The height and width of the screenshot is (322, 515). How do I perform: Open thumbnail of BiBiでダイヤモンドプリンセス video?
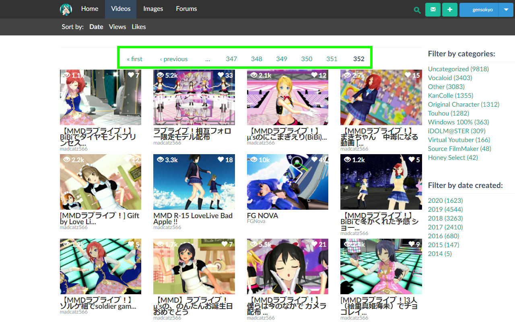point(101,97)
